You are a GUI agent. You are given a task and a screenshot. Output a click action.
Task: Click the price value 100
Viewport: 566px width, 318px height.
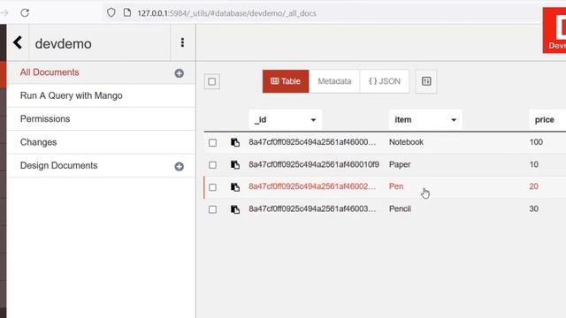tap(536, 142)
